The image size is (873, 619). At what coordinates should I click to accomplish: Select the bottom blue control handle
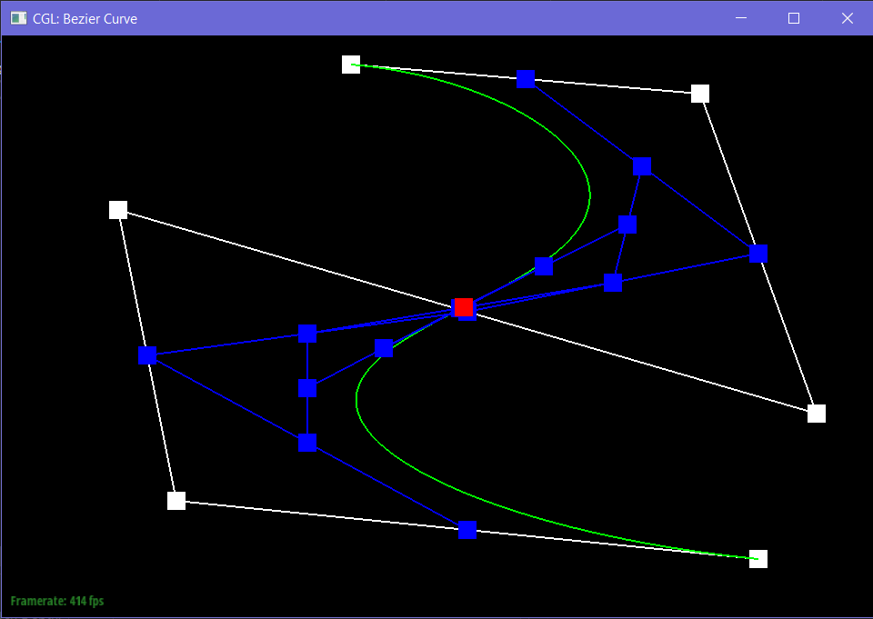tap(467, 530)
